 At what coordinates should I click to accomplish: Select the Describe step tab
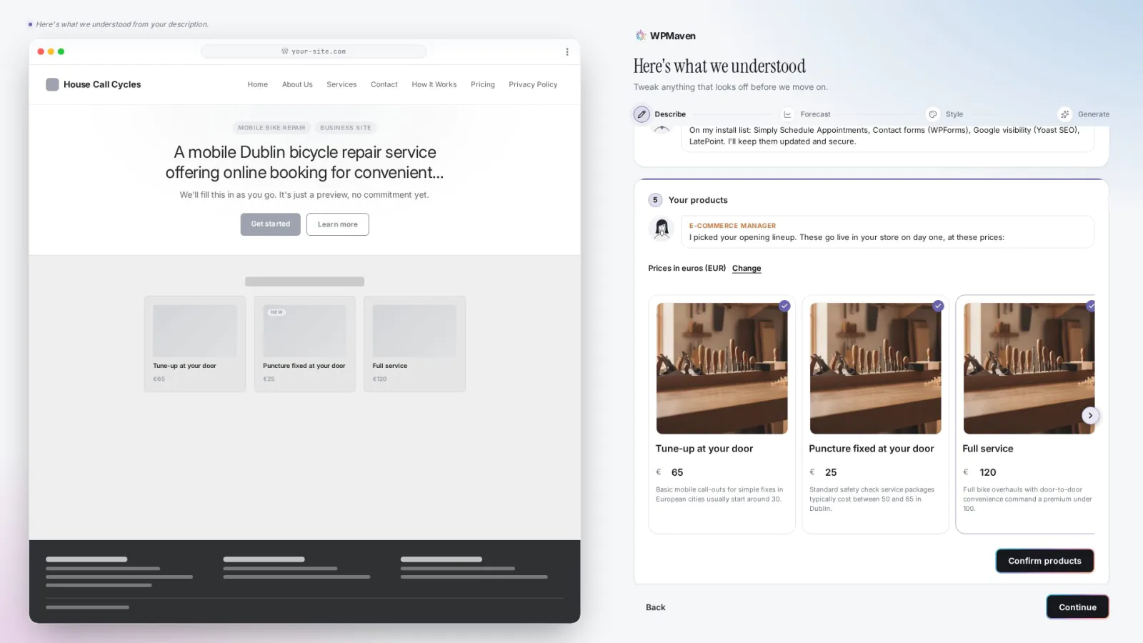(659, 114)
